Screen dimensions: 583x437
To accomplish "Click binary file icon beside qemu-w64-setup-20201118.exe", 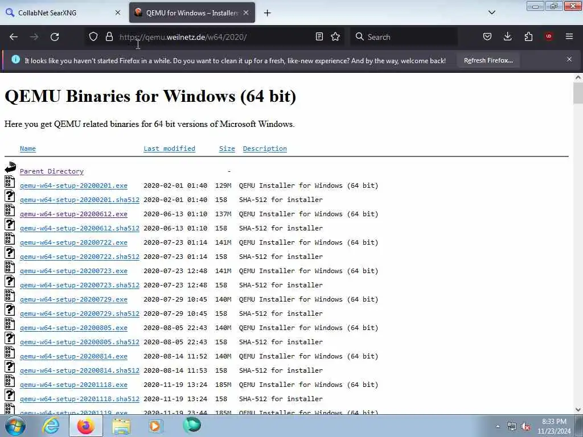I will (x=10, y=381).
